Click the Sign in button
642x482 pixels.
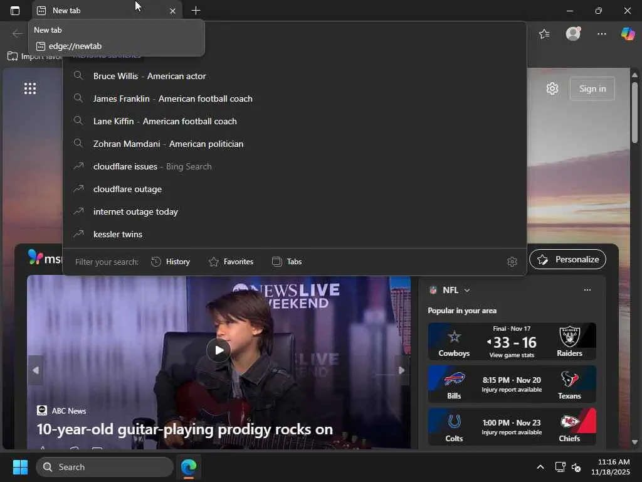592,88
